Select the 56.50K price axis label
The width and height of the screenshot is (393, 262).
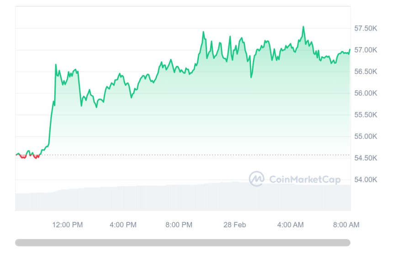(x=366, y=72)
